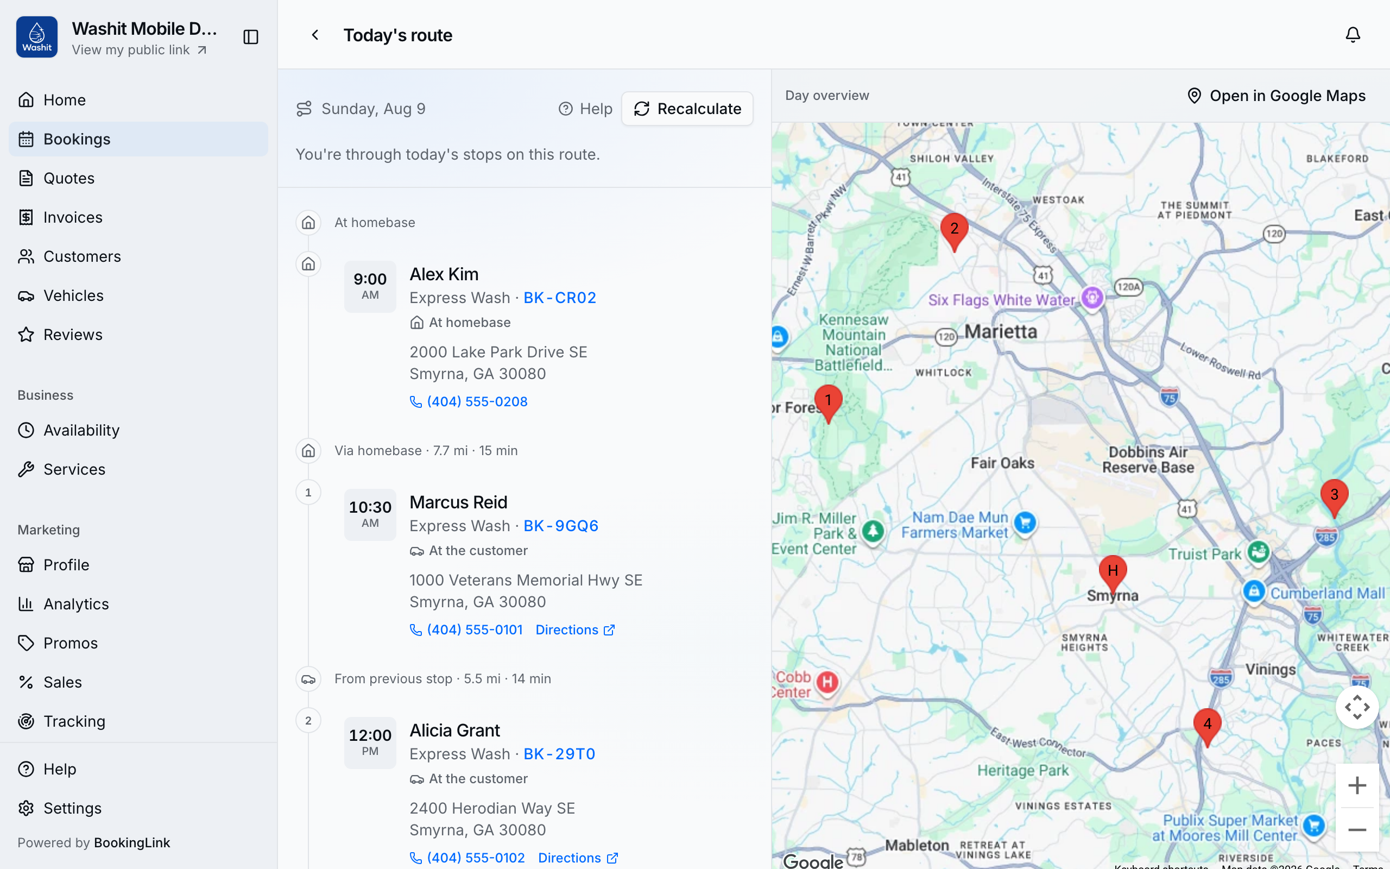
Task: Open Customers page
Action: 138,256
